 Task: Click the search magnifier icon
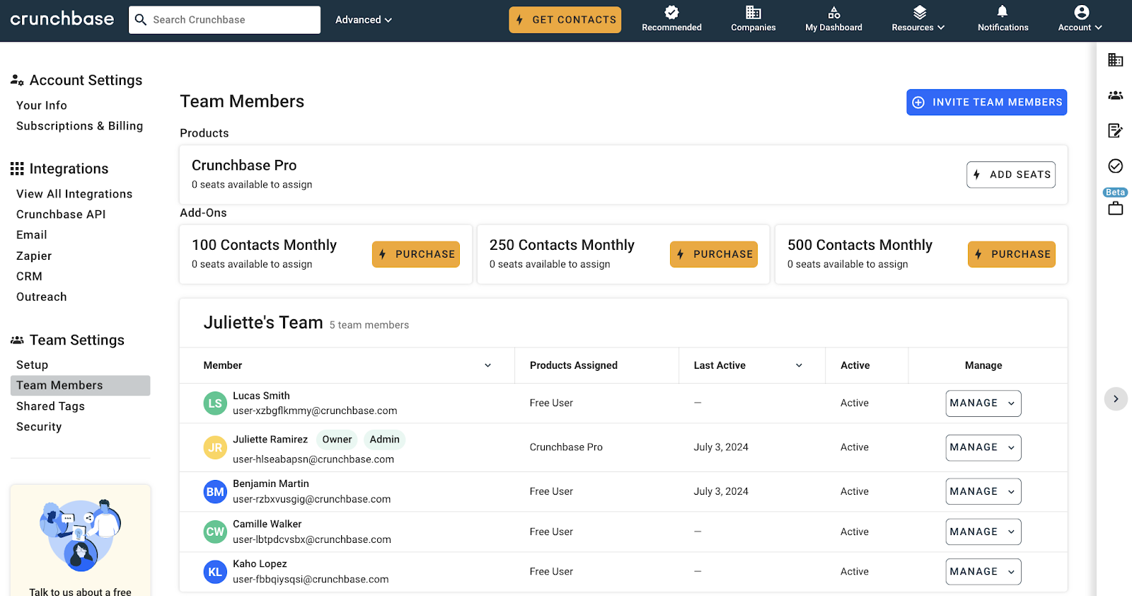click(x=141, y=20)
